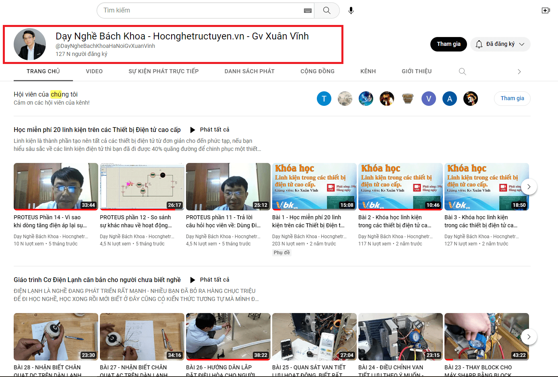
Task: Open BÀI 28 video thumbnail 23:30
Action: (x=56, y=337)
